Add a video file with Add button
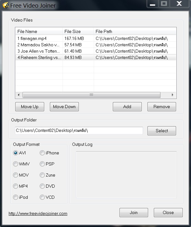Image resolution: width=191 pixels, height=227 pixels. pos(127,107)
